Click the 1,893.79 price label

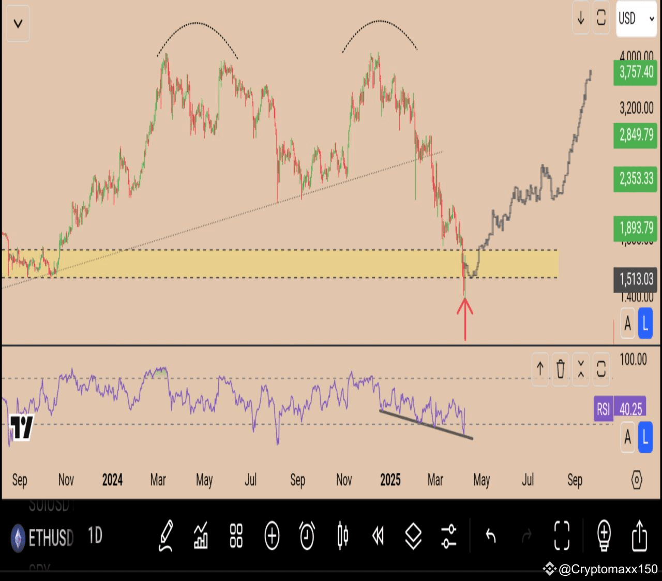636,228
